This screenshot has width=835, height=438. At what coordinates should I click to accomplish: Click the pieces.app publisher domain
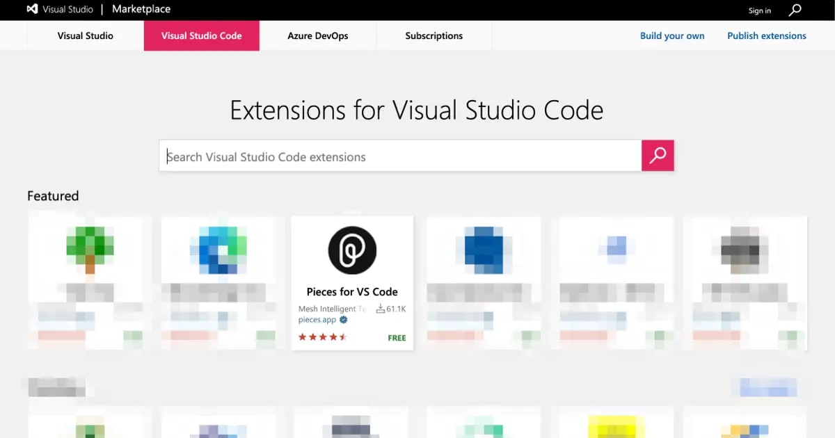click(317, 320)
